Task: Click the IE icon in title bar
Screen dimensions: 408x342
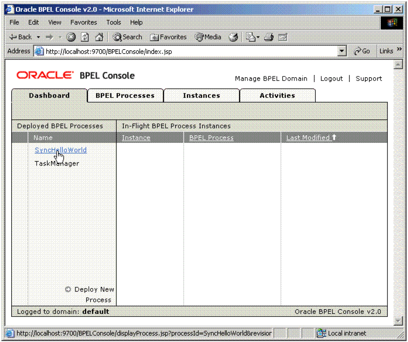Action: pyautogui.click(x=10, y=9)
